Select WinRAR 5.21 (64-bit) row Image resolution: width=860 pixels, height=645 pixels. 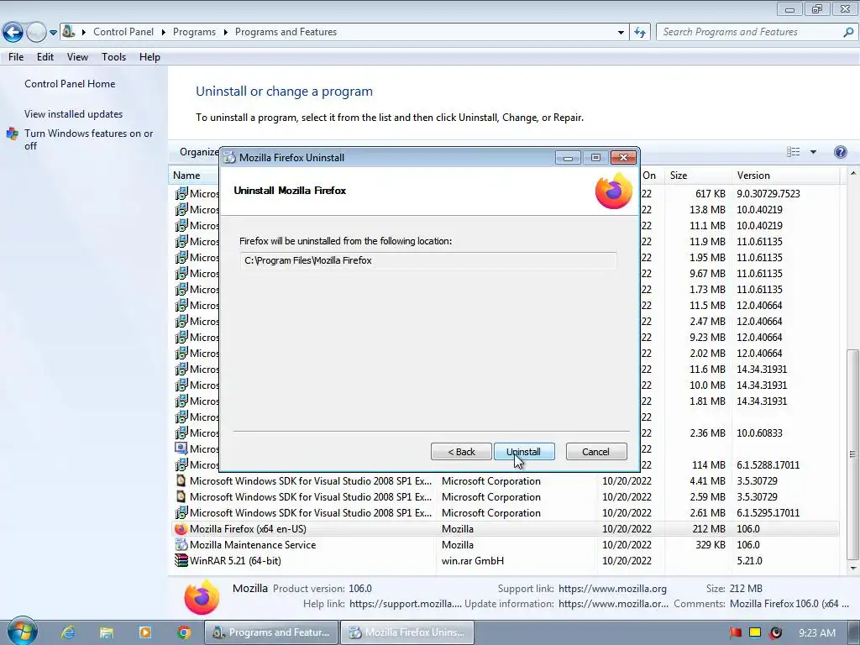pos(506,560)
